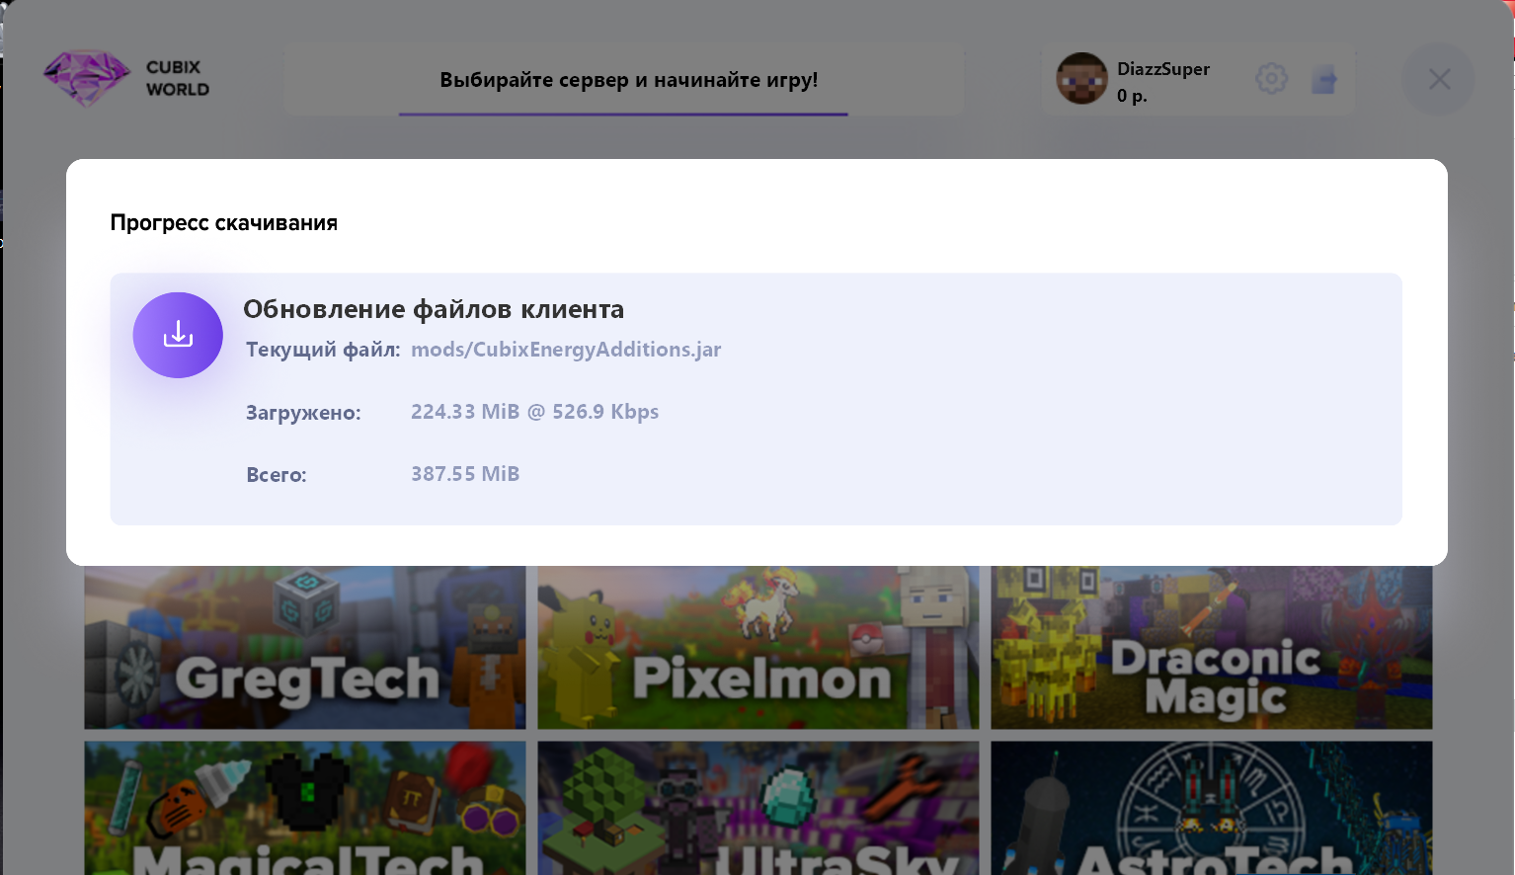This screenshot has width=1515, height=875.
Task: Click the DiazzSuper player avatar head
Action: click(1081, 79)
